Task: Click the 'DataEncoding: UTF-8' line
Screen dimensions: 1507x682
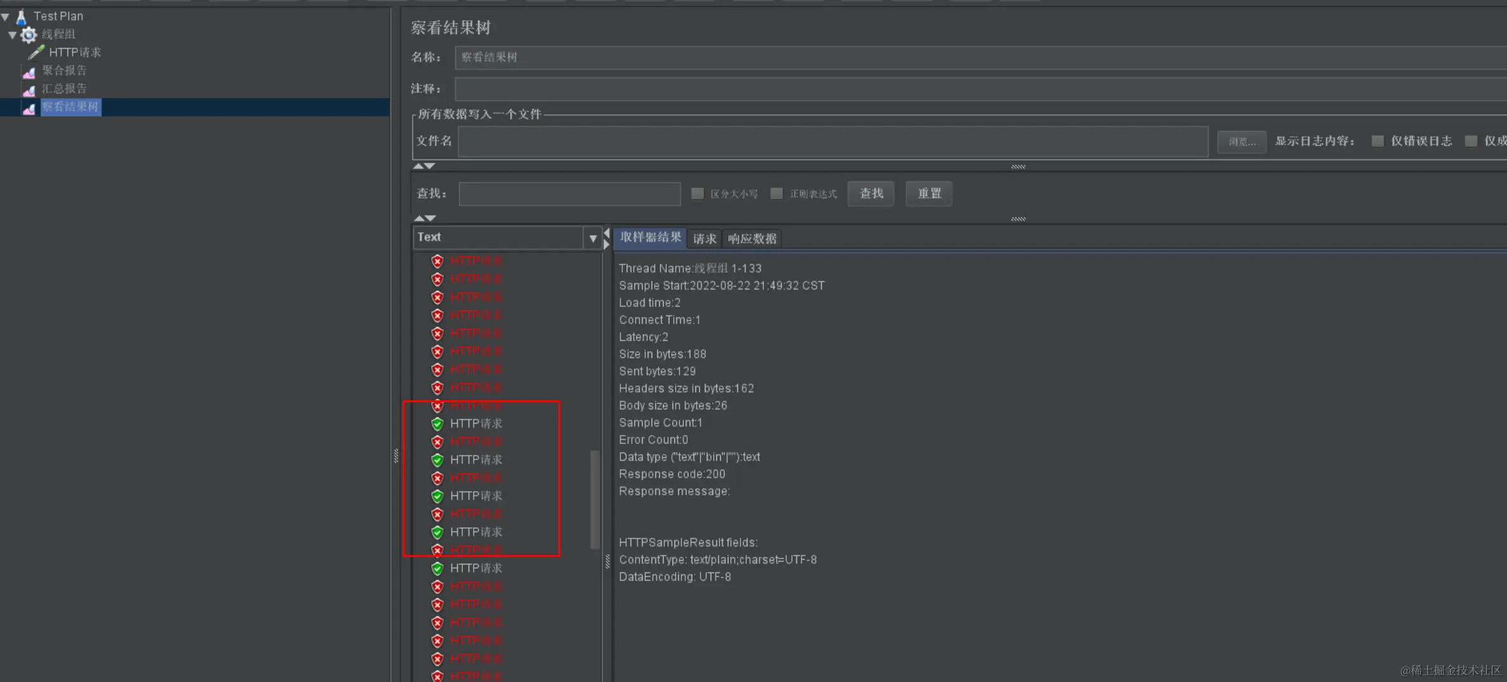Action: (675, 577)
